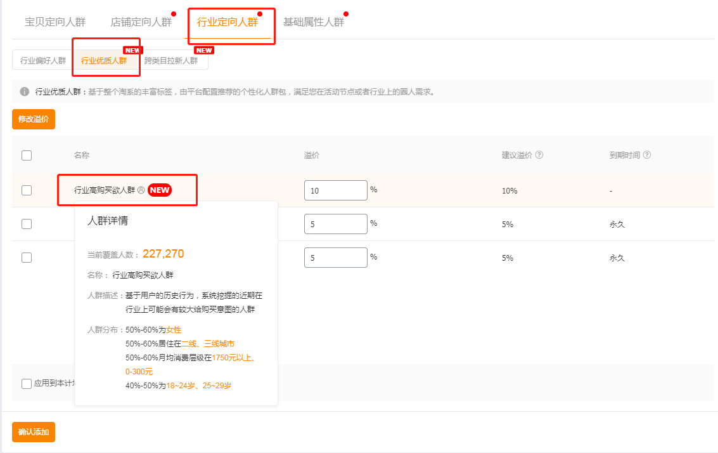
Task: Check the box for 行业高购买欲人群 row
Action: pos(27,190)
